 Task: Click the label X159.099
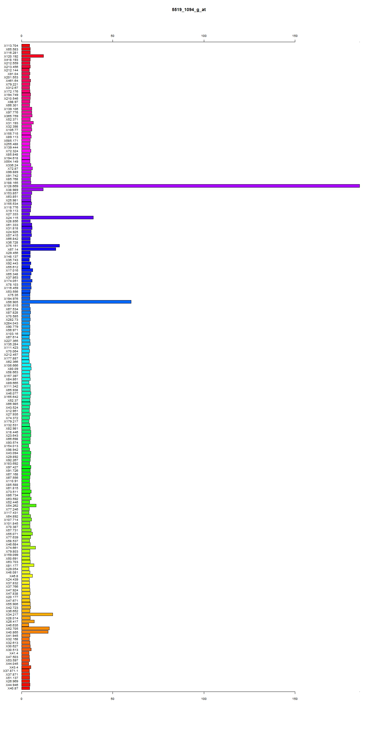[x=11, y=555]
